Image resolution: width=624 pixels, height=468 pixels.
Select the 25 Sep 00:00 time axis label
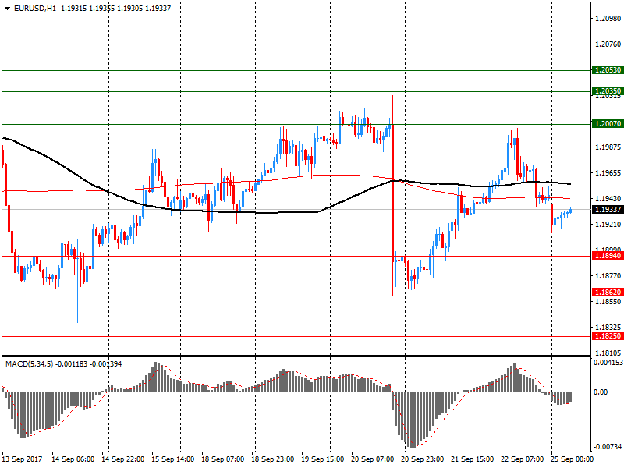point(572,459)
